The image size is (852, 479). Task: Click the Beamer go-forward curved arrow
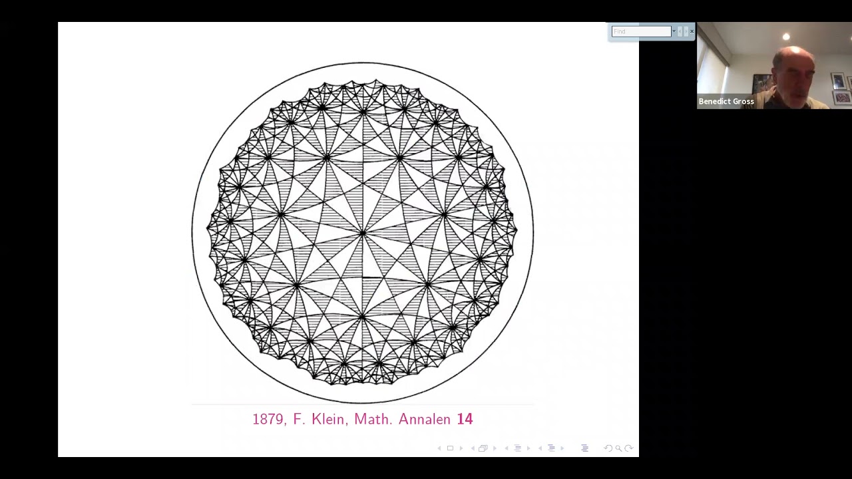[629, 448]
